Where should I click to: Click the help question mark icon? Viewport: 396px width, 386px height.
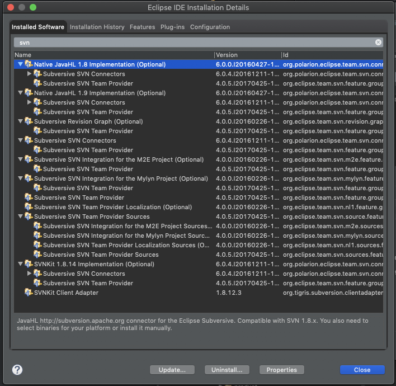(17, 370)
